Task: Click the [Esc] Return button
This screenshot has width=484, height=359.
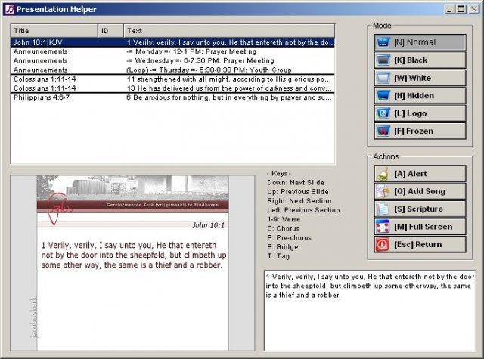Action: [420, 244]
